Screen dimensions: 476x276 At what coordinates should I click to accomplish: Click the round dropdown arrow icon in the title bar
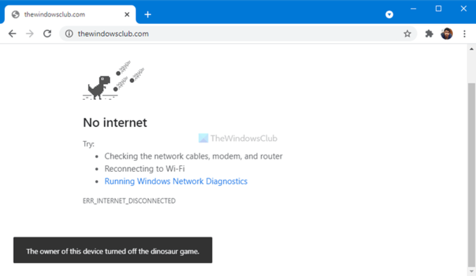(390, 15)
